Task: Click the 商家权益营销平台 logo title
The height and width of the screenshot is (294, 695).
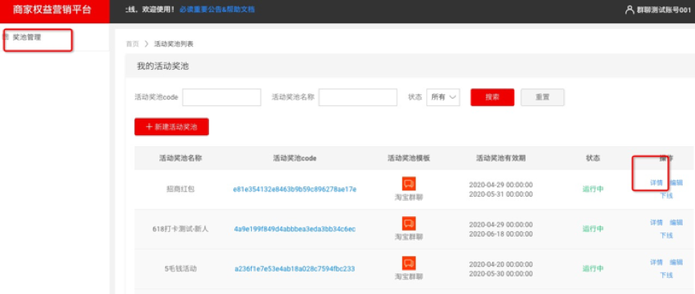Action: coord(52,10)
